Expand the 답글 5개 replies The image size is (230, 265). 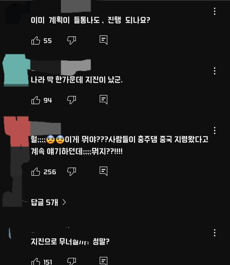tap(49, 202)
